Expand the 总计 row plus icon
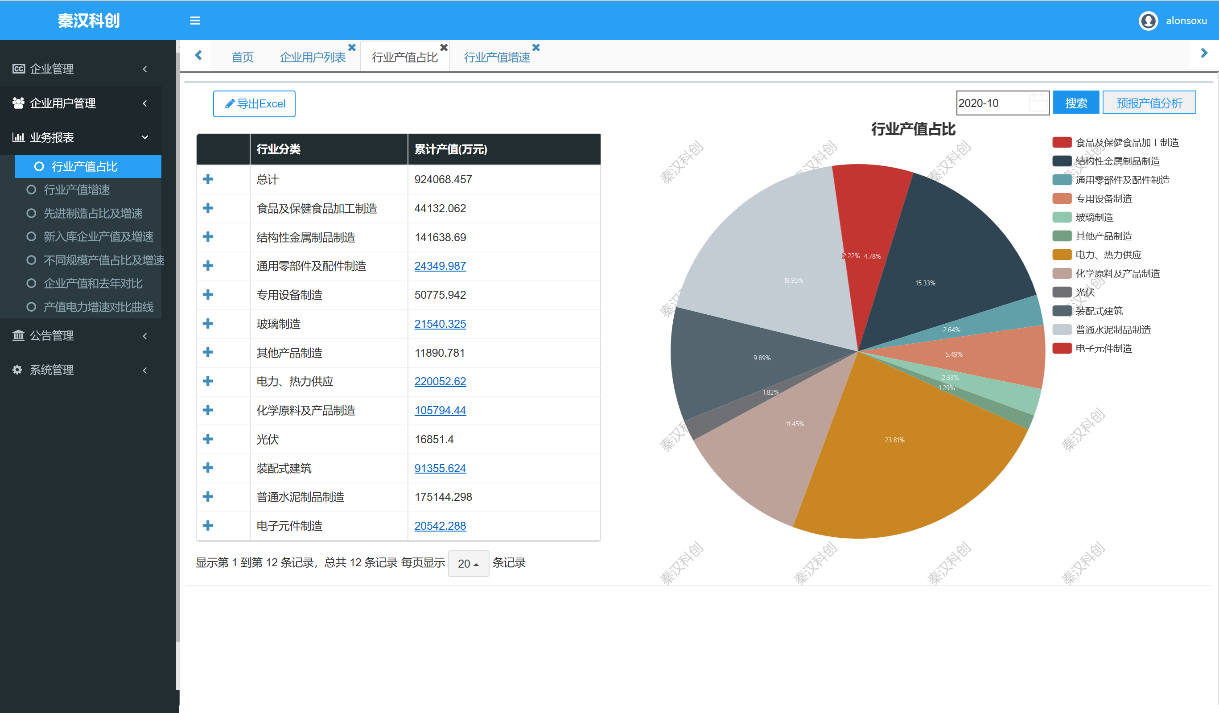Screen dimensions: 1219x713 [208, 179]
